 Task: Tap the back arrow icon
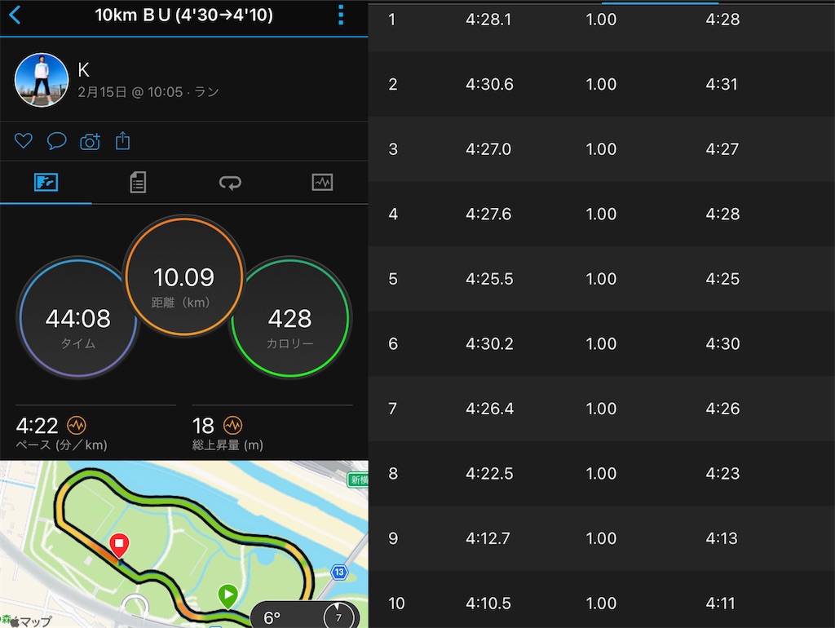[15, 15]
